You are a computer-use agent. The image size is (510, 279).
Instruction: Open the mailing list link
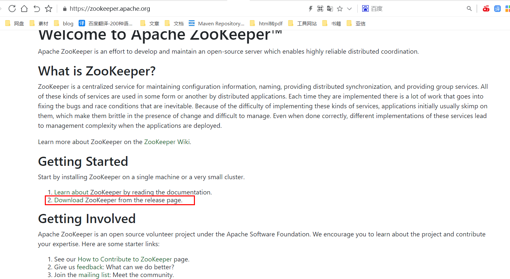coord(94,275)
